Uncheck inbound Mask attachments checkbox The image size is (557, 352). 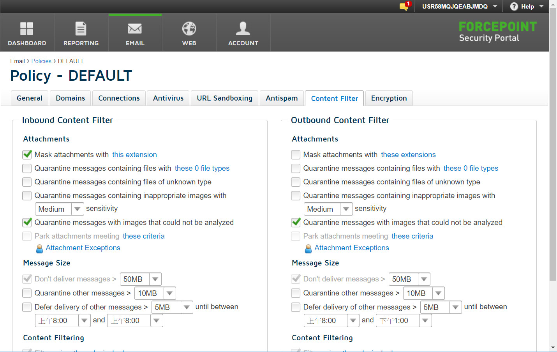[x=27, y=155]
